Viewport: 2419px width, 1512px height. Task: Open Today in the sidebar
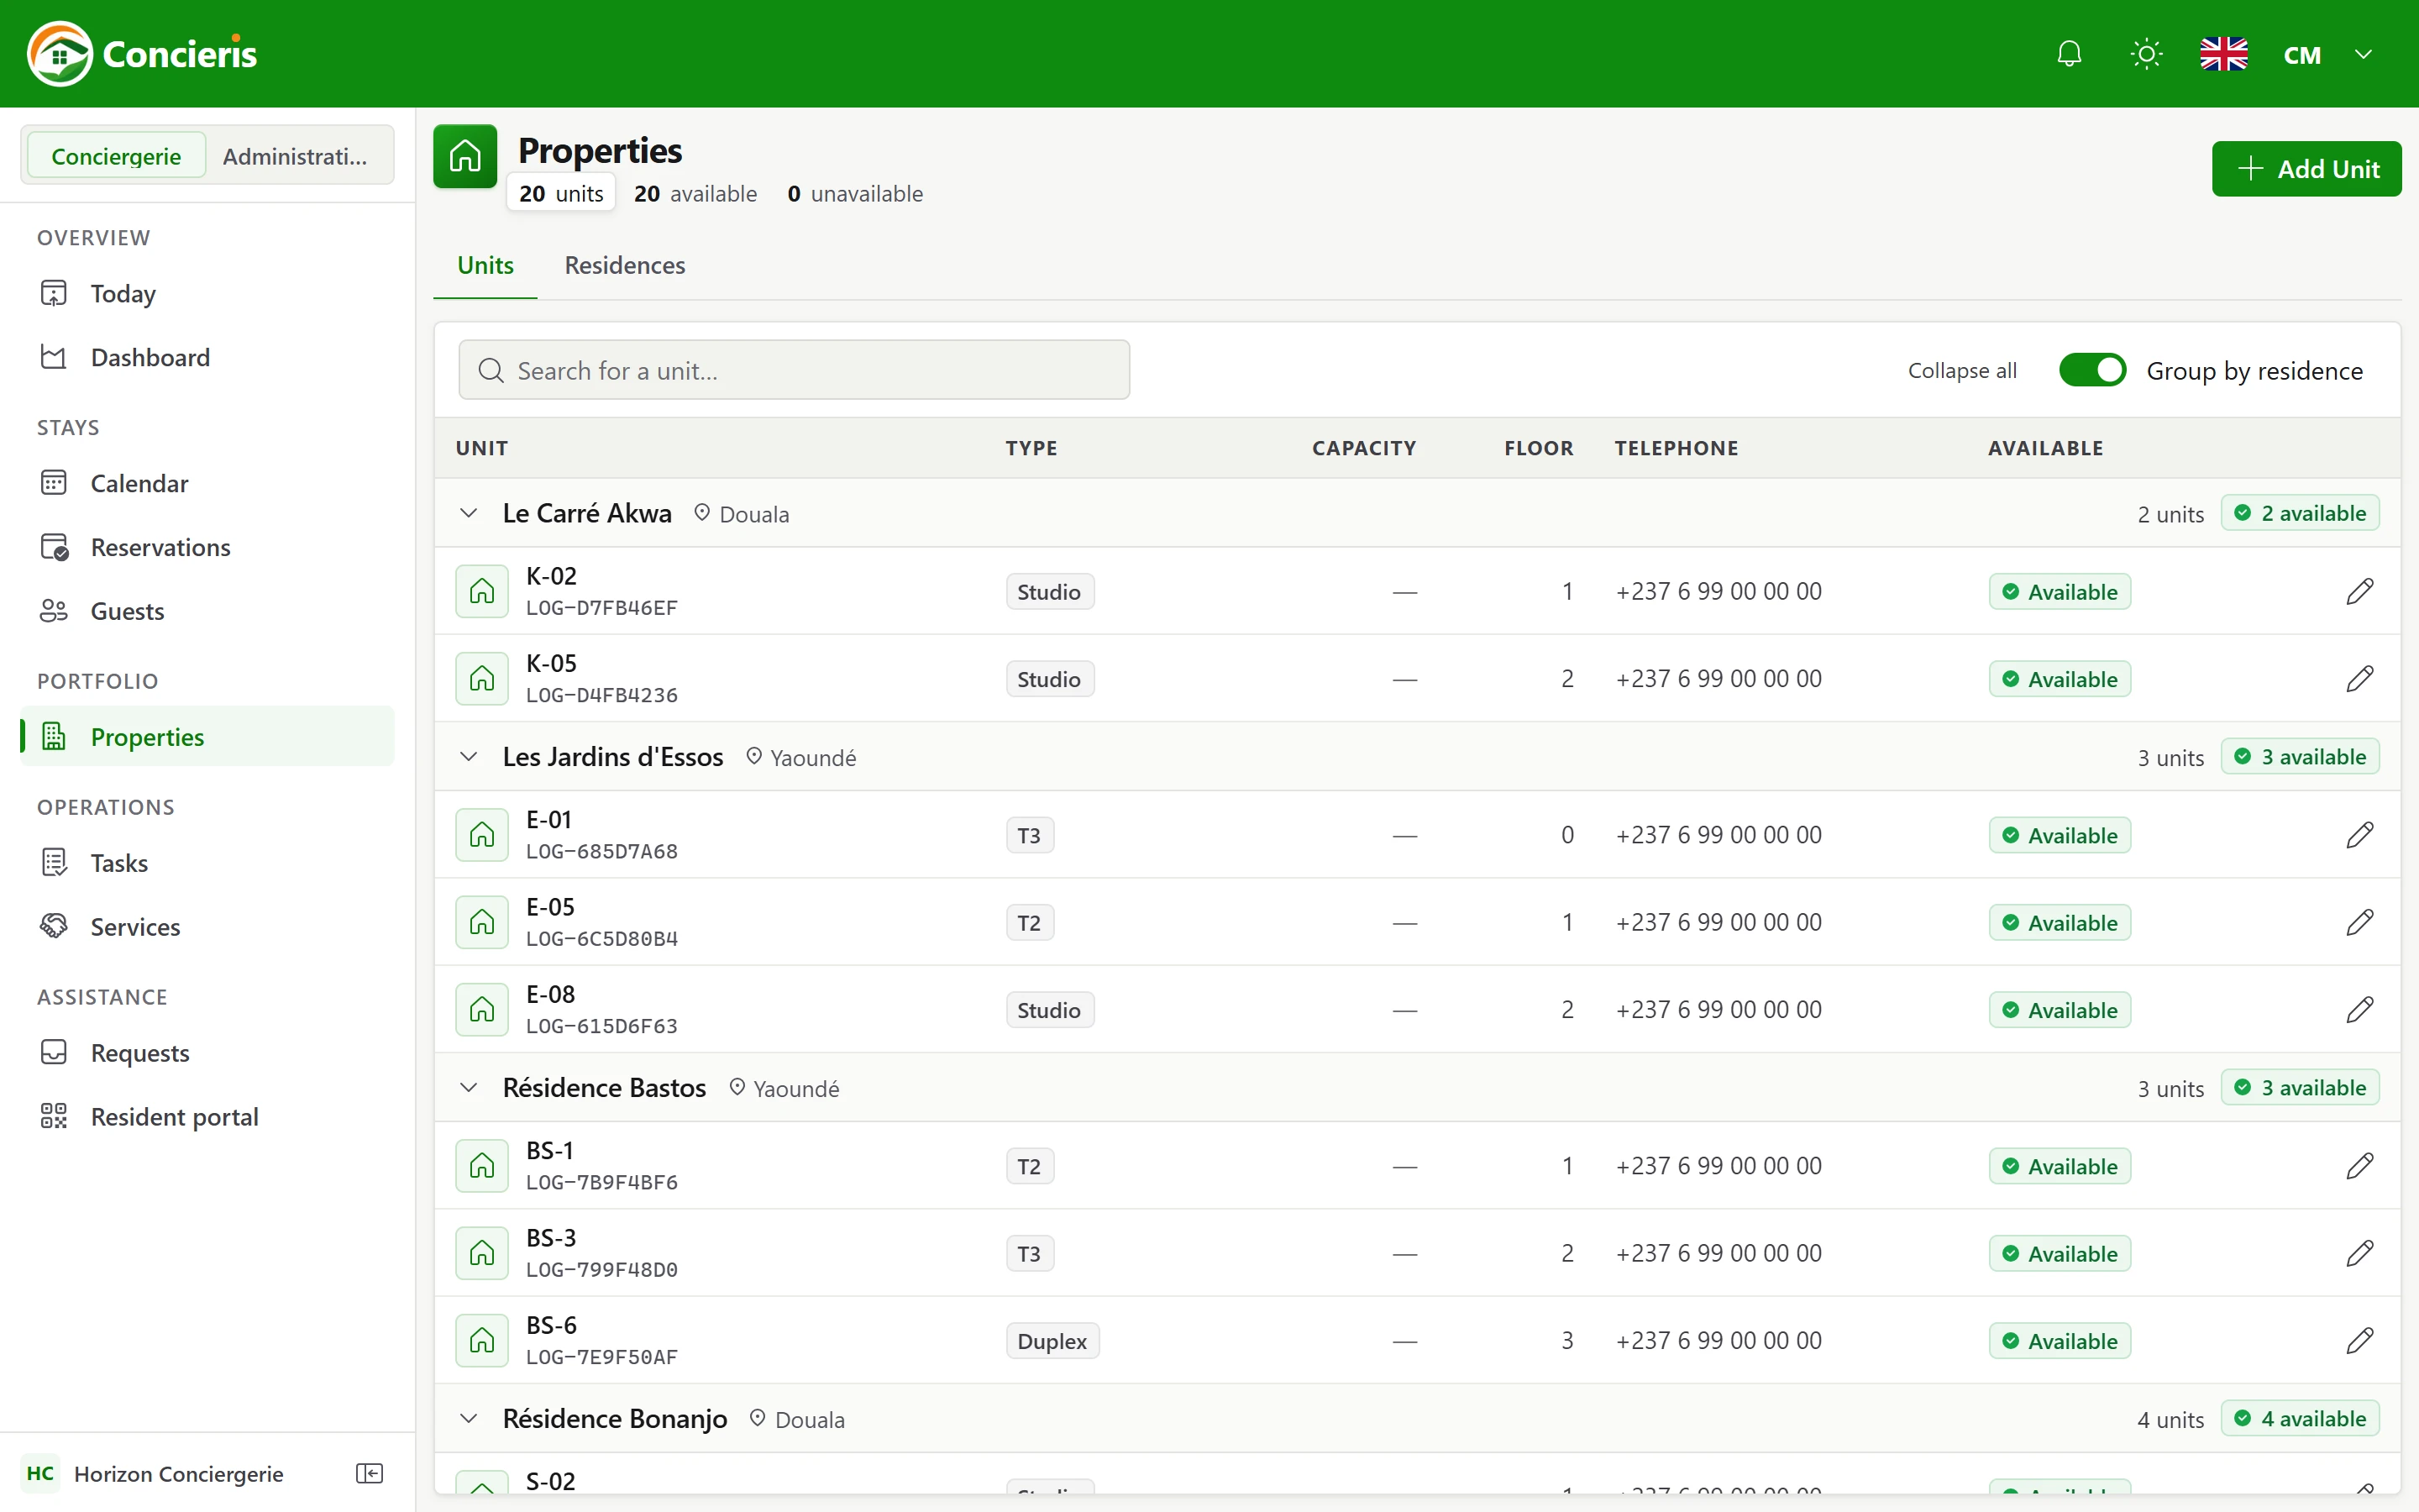(207, 293)
